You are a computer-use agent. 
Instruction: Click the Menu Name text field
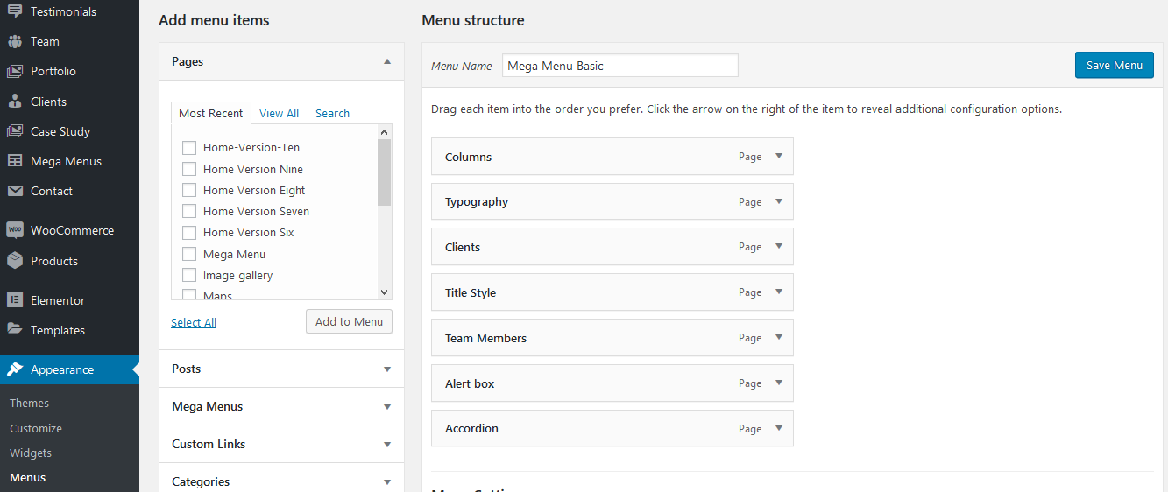[x=619, y=66]
